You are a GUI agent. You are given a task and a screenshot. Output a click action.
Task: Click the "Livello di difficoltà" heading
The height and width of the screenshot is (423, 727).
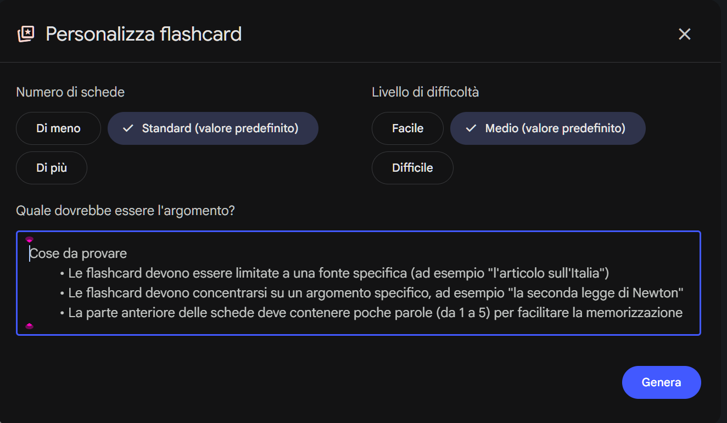[x=425, y=92]
